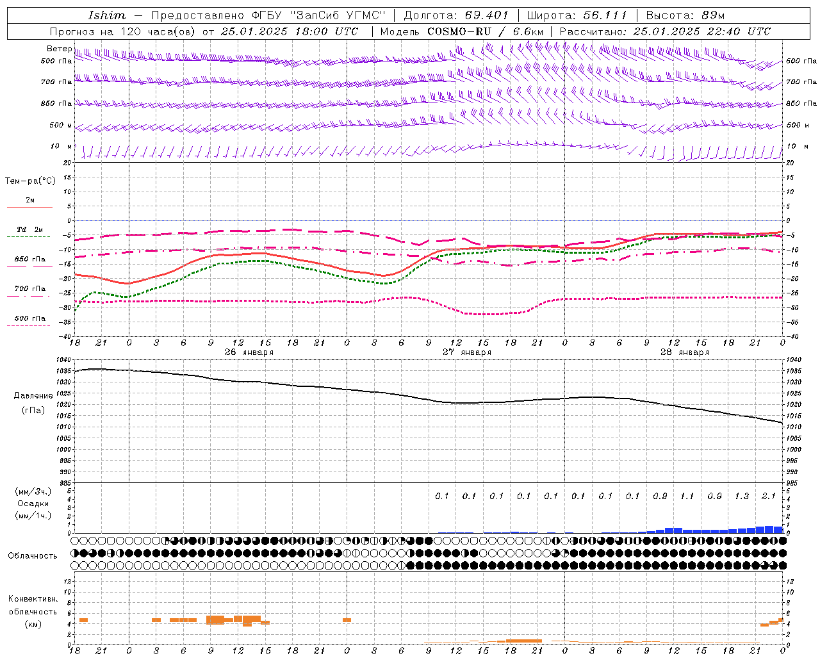Image resolution: width=820 pixels, height=656 pixels.
Task: Select the "1.1" precipitation value
Action: (687, 496)
